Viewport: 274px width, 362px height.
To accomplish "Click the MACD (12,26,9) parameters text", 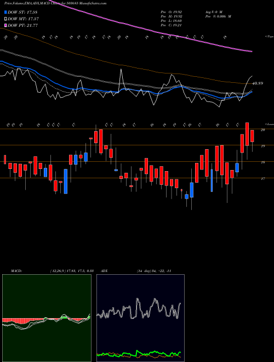I will point(71,271).
